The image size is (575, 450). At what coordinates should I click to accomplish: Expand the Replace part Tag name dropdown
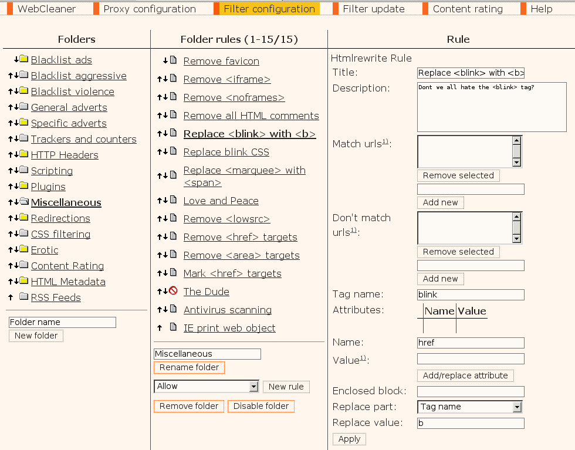point(516,407)
